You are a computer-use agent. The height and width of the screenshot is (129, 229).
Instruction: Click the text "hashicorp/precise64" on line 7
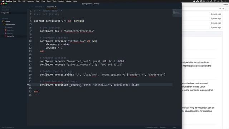pos(79,31)
